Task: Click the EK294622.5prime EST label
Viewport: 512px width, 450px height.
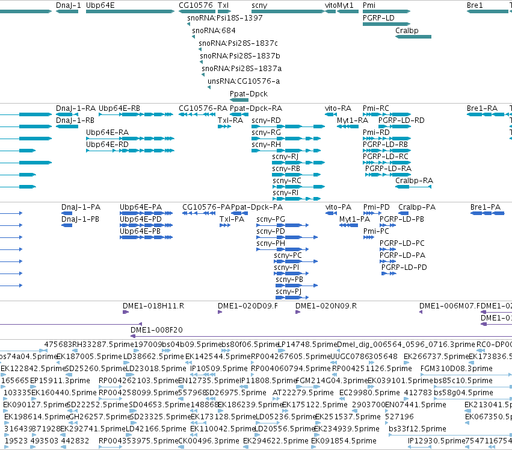Action: tap(276, 441)
